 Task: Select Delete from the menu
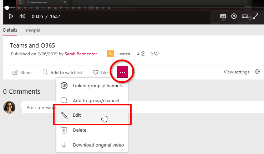click(x=92, y=130)
